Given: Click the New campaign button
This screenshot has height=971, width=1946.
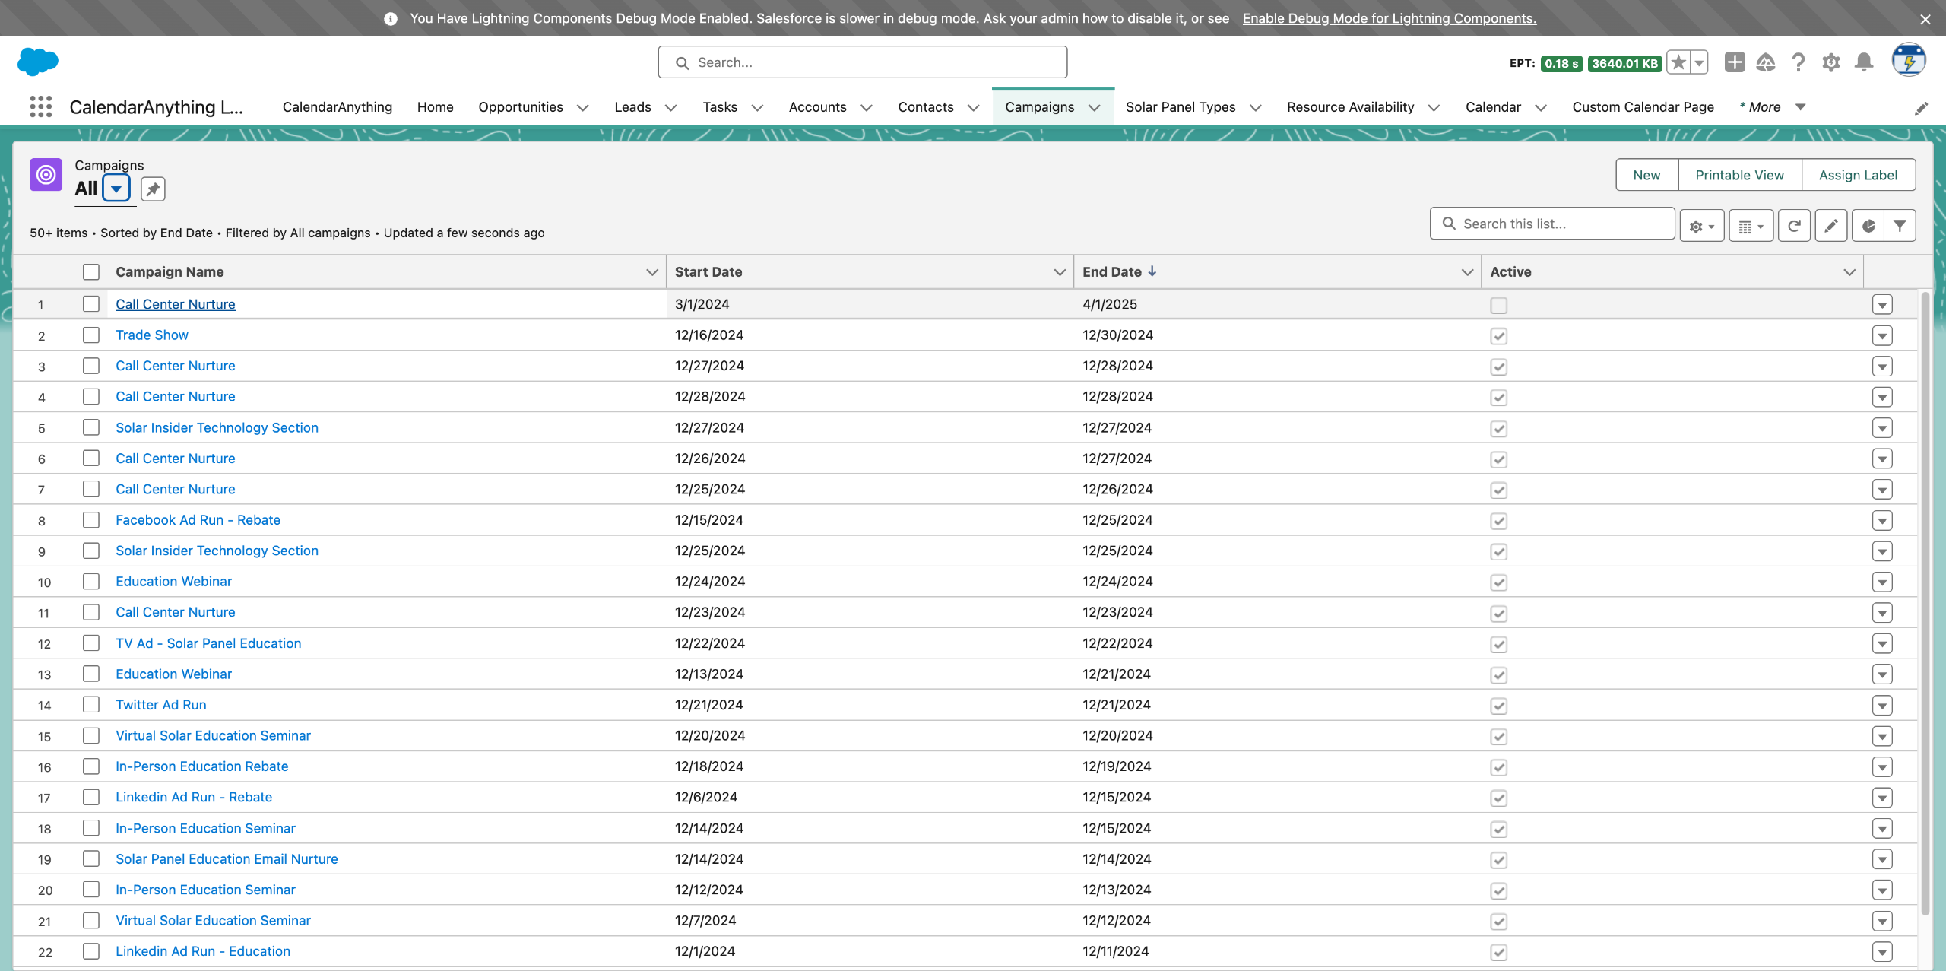Looking at the screenshot, I should [1646, 175].
